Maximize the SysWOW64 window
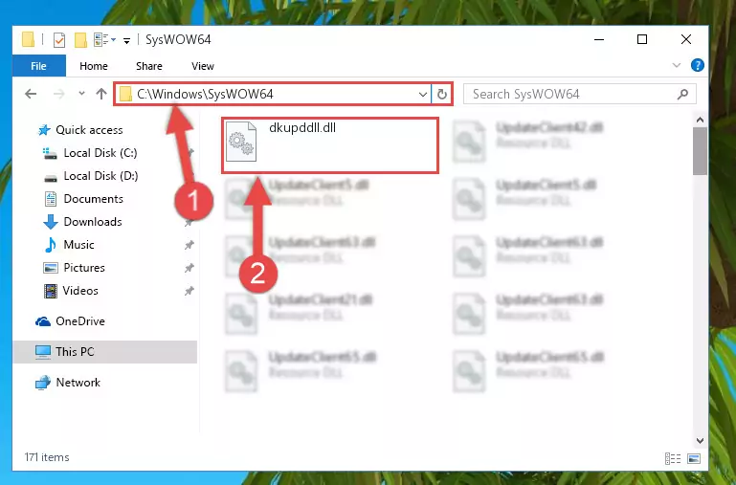 [642, 40]
